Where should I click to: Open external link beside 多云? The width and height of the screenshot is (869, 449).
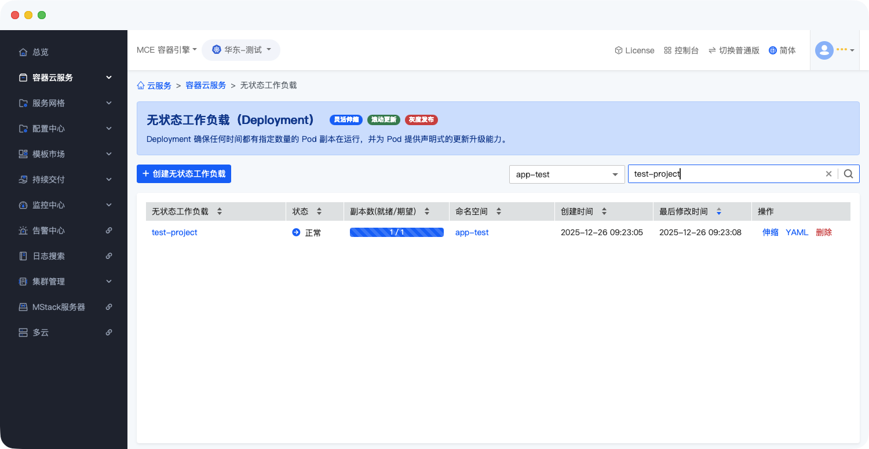coord(109,333)
